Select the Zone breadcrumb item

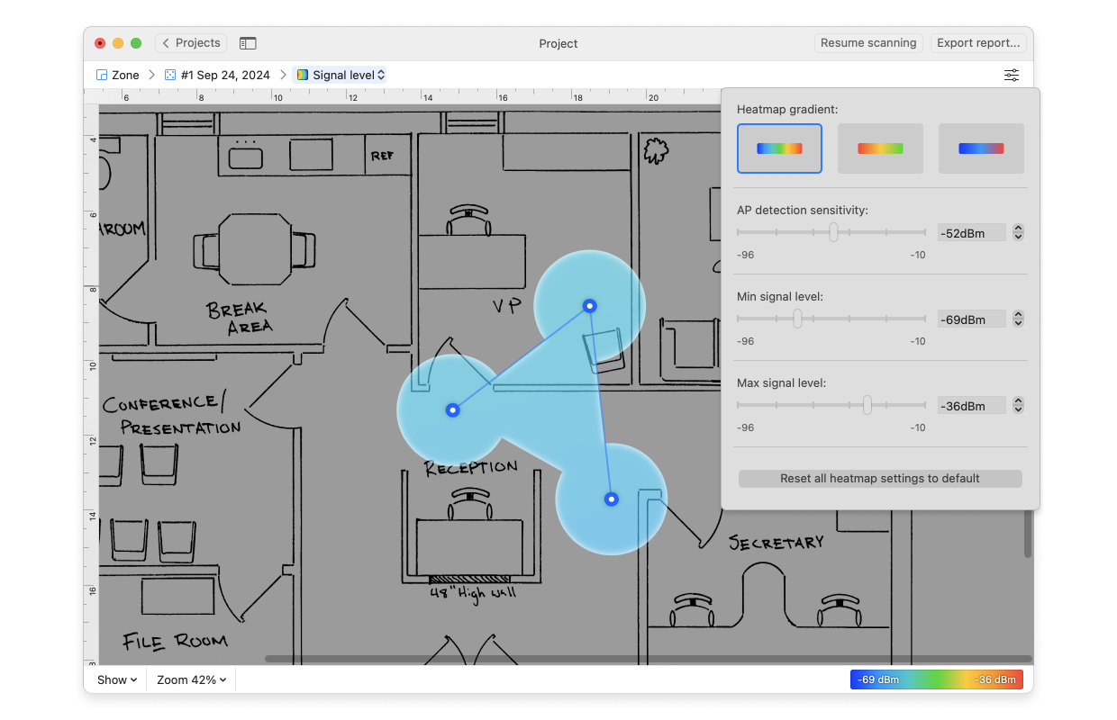tap(125, 76)
